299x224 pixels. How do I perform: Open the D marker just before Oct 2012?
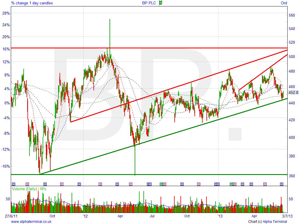(182, 184)
